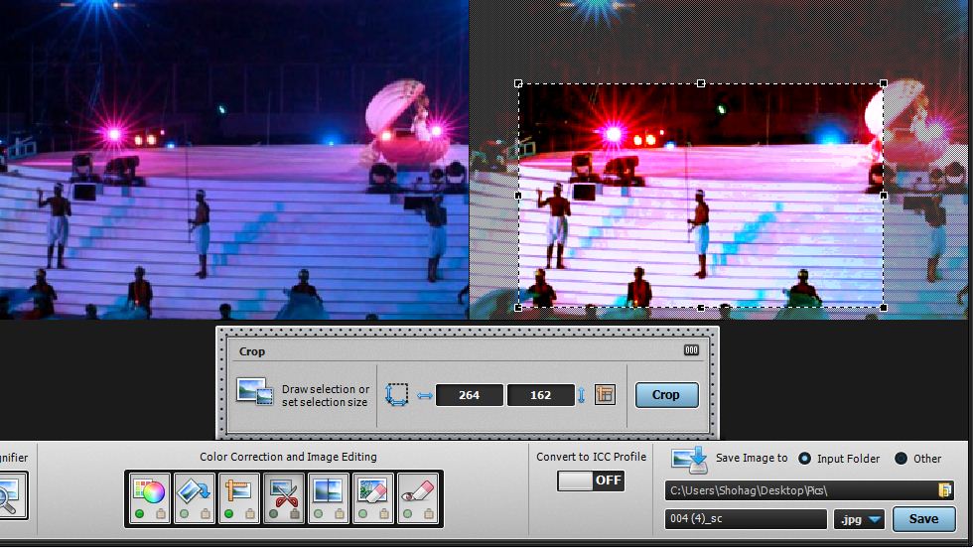
Task: Browse for output folder icon
Action: pyautogui.click(x=945, y=490)
